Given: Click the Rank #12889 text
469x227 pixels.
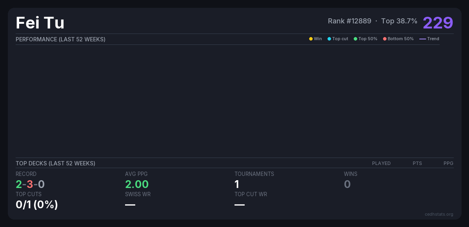Looking at the screenshot, I should pos(349,21).
